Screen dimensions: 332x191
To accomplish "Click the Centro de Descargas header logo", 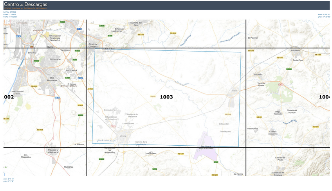I will click(25, 5).
